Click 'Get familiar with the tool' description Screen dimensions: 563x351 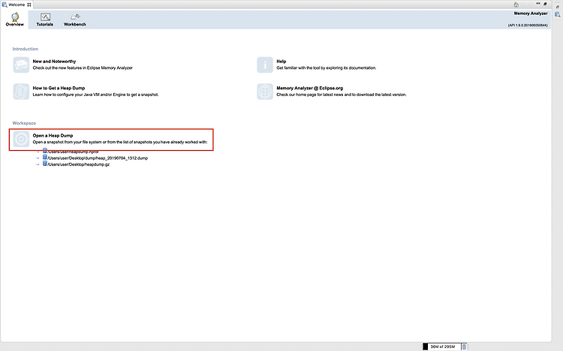pos(327,67)
